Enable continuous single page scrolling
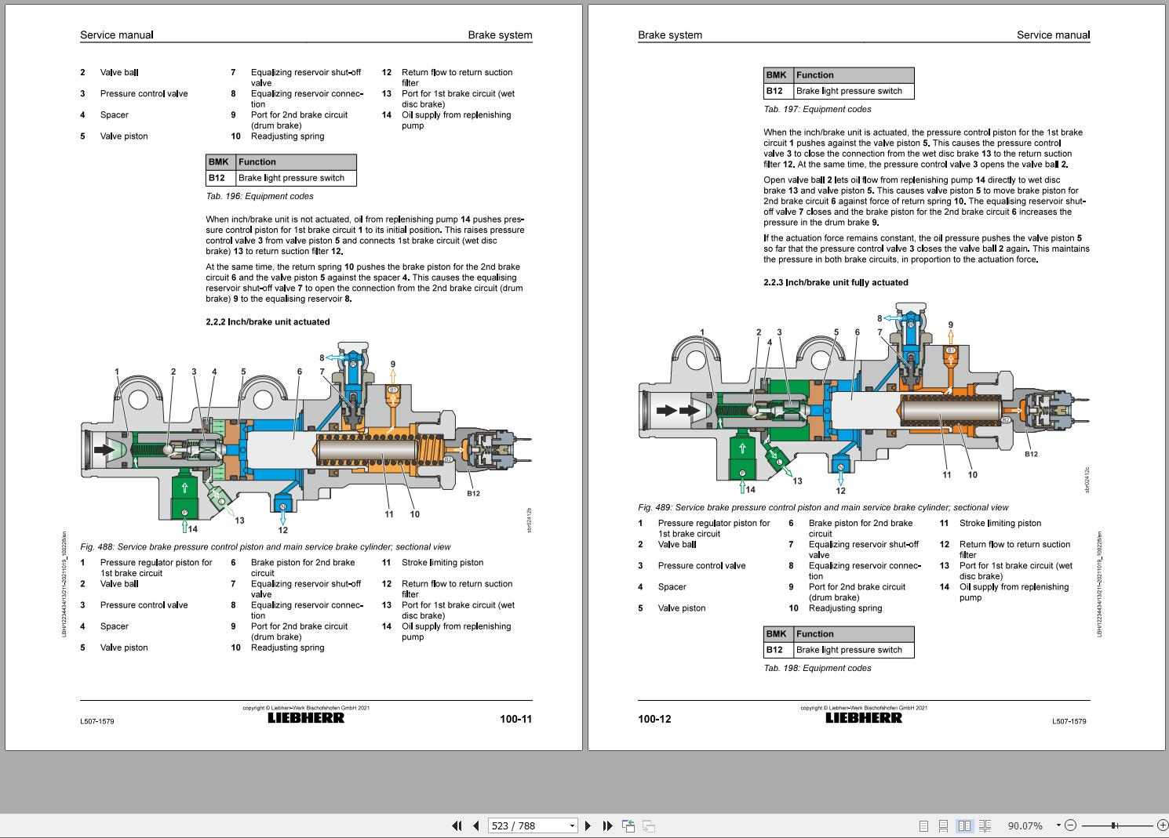Screen dimensions: 1169x838 click(943, 825)
